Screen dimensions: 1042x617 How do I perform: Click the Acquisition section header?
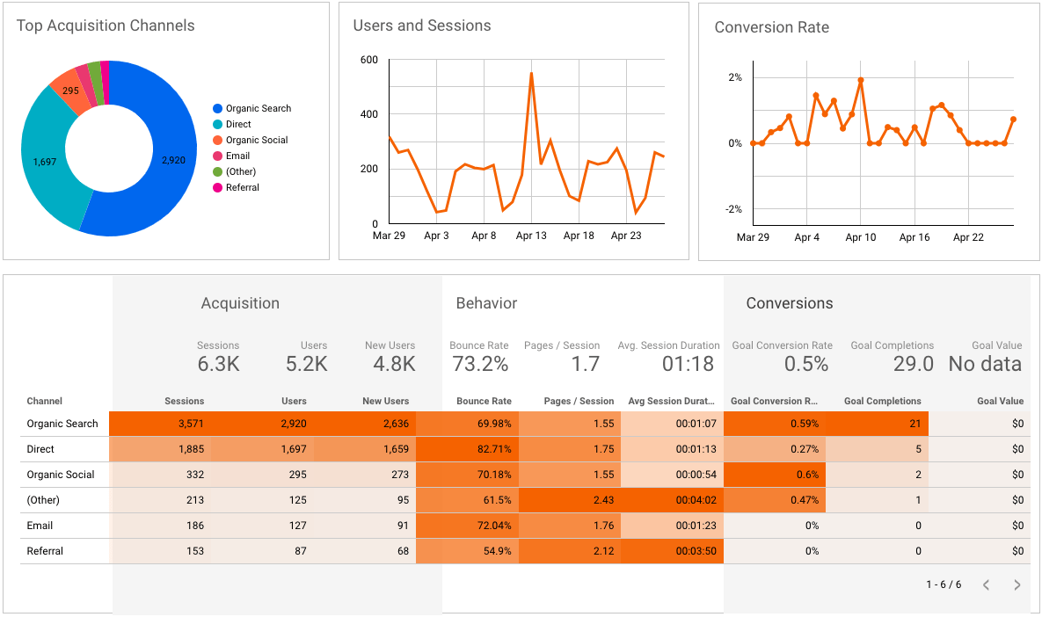[x=240, y=302]
